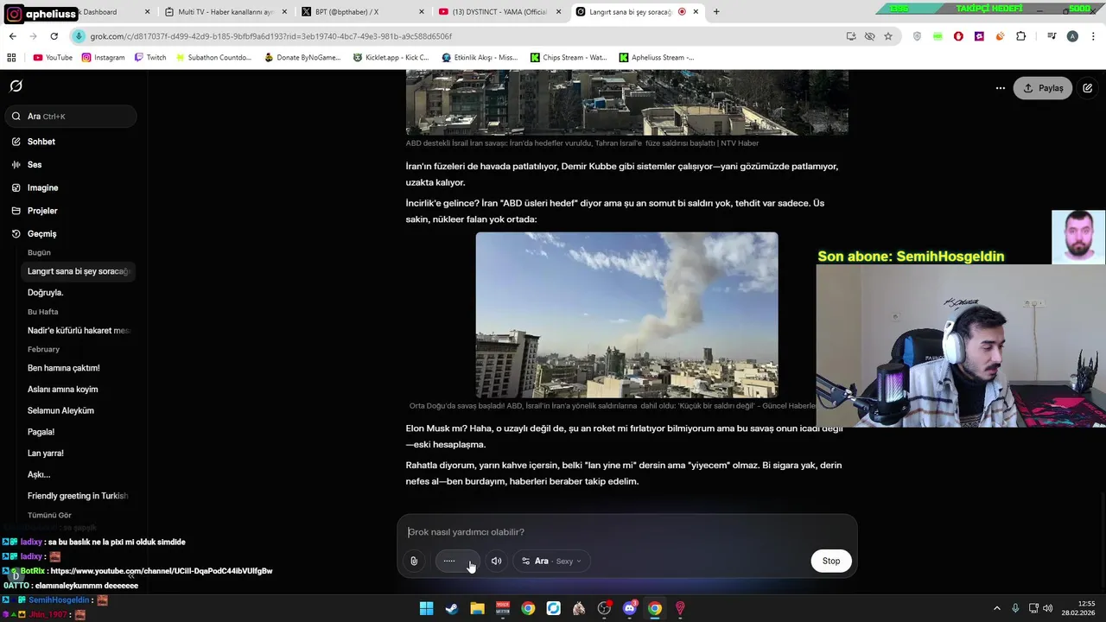Open the Instagram bookmark
This screenshot has width=1106, height=622.
103,58
